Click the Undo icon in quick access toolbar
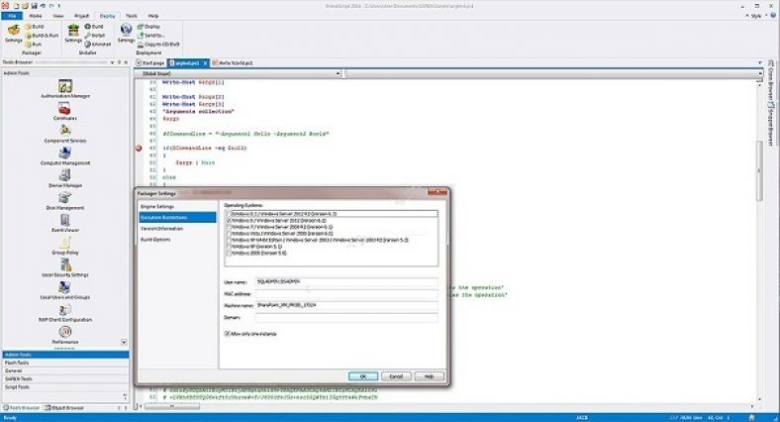This screenshot has width=780, height=422. pyautogui.click(x=43, y=6)
